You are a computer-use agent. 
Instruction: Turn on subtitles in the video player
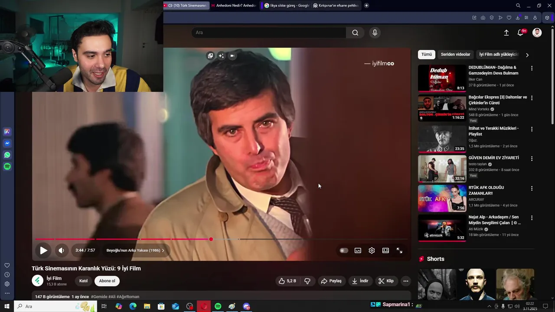coord(358,250)
